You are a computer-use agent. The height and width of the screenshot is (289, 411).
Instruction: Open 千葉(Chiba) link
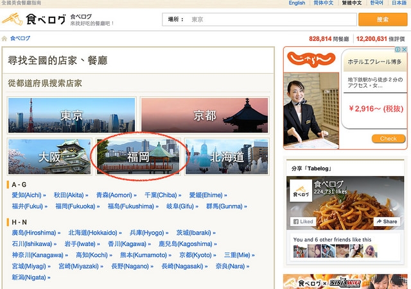click(162, 195)
